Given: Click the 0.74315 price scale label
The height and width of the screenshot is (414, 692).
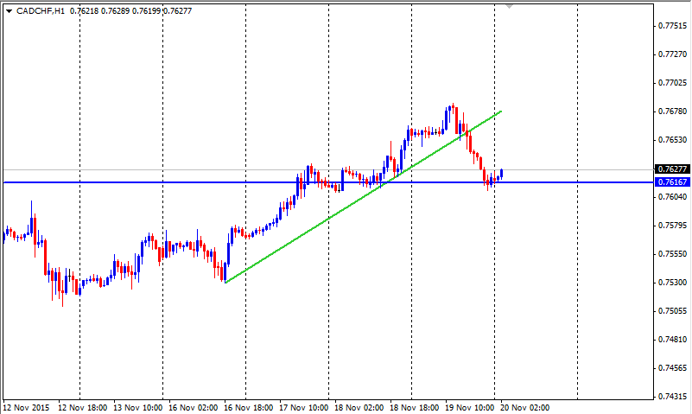Looking at the screenshot, I should point(673,397).
